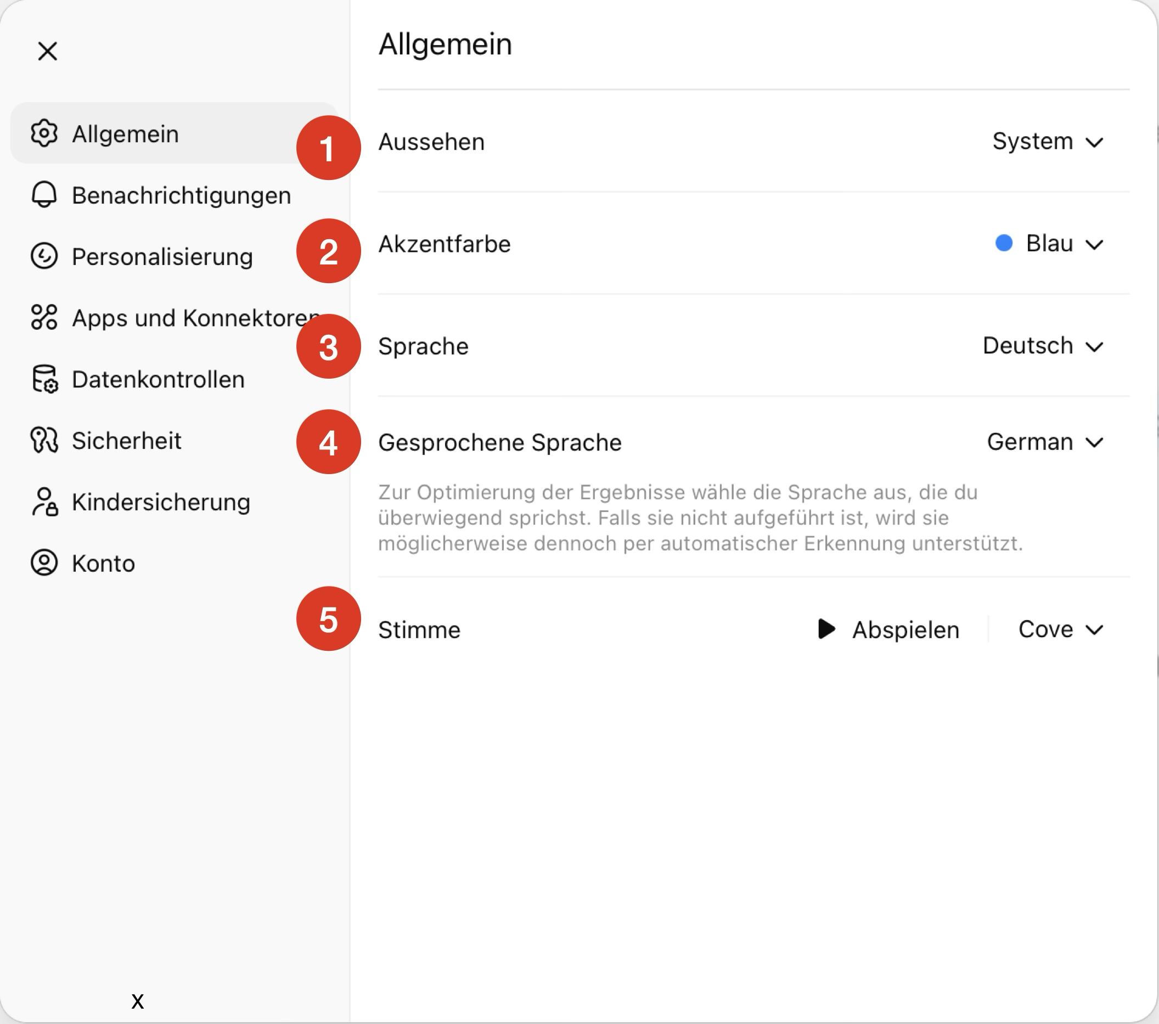Screen dimensions: 1159x1024
Task: Click the Personalisierung sidebar icon
Action: click(x=44, y=256)
